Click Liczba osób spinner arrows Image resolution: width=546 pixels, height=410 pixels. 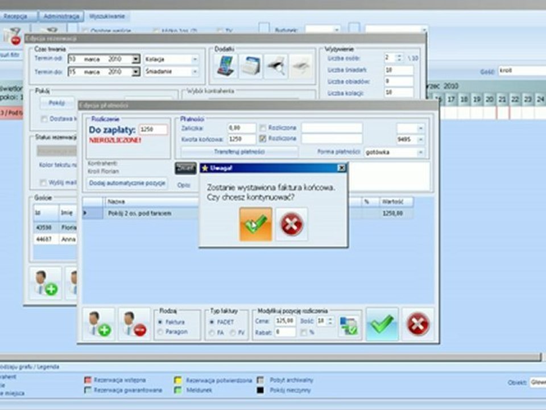399,58
